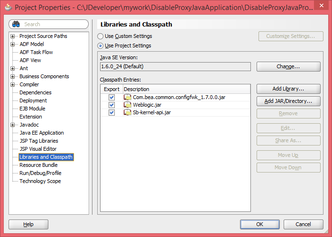Select the Weblogic.jar entry text

[x=147, y=105]
